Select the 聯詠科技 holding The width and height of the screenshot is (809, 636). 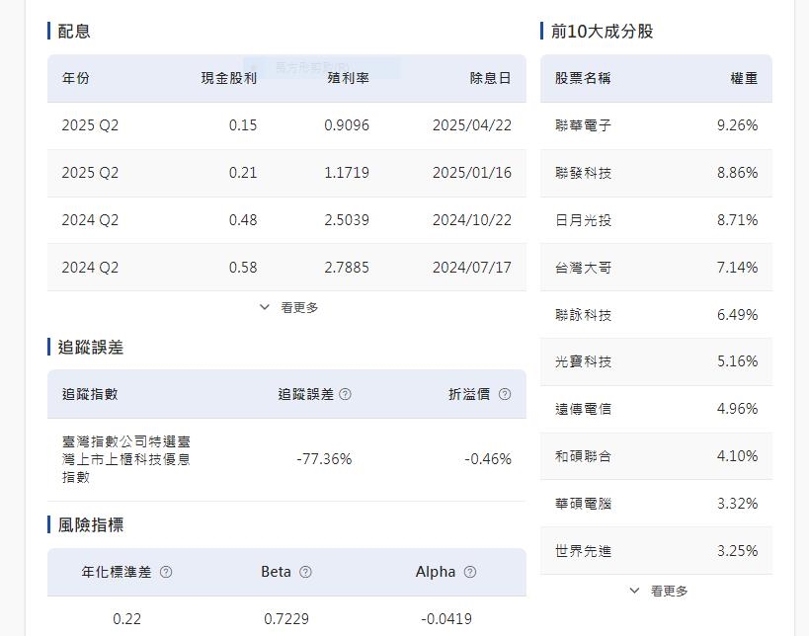(x=584, y=315)
